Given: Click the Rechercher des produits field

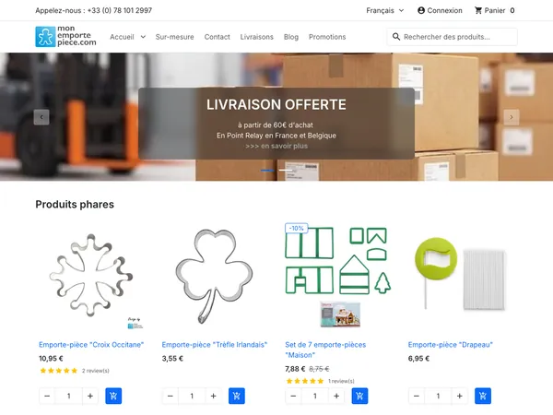Looking at the screenshot, I should [x=453, y=37].
